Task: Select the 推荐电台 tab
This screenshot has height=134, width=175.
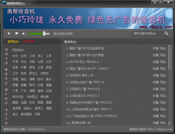Action: coord(13,42)
